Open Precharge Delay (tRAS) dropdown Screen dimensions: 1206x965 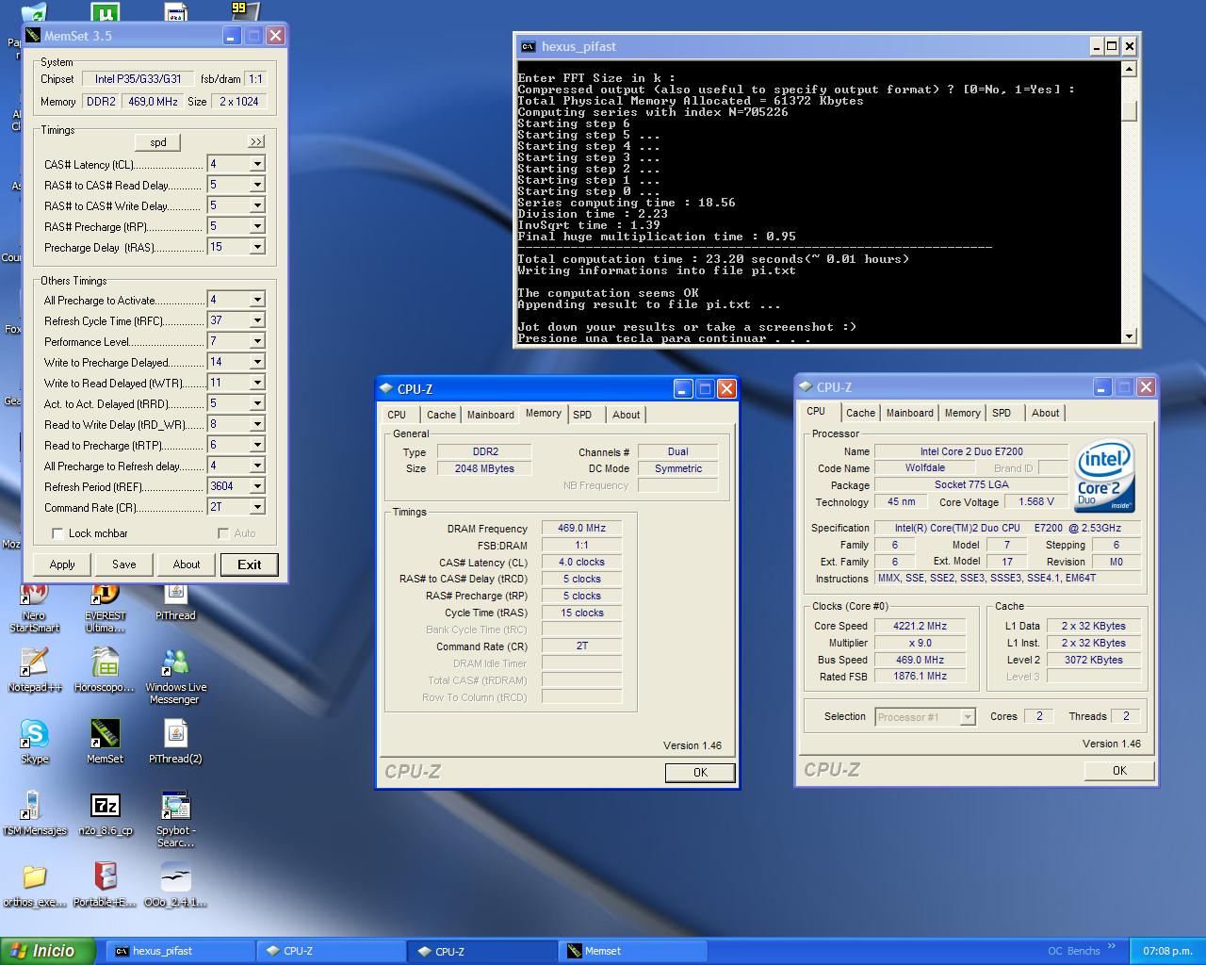[x=256, y=247]
